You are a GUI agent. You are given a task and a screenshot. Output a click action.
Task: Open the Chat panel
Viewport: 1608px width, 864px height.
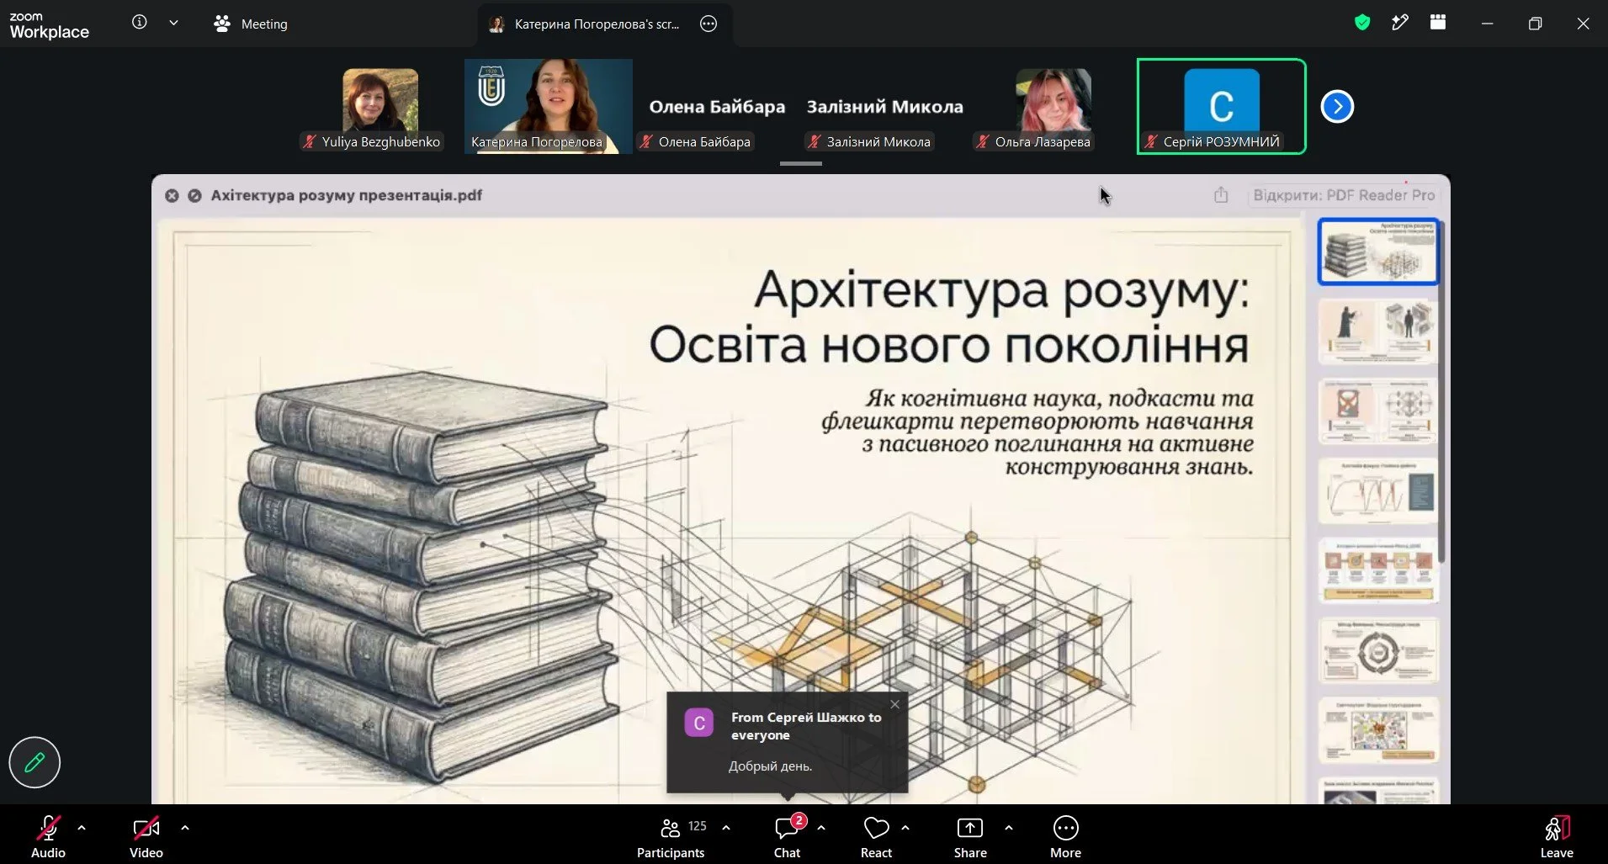pos(788,836)
